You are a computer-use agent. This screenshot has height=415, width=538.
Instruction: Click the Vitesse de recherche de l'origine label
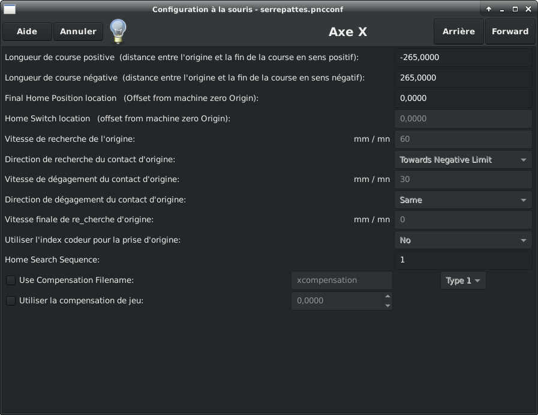(70, 139)
